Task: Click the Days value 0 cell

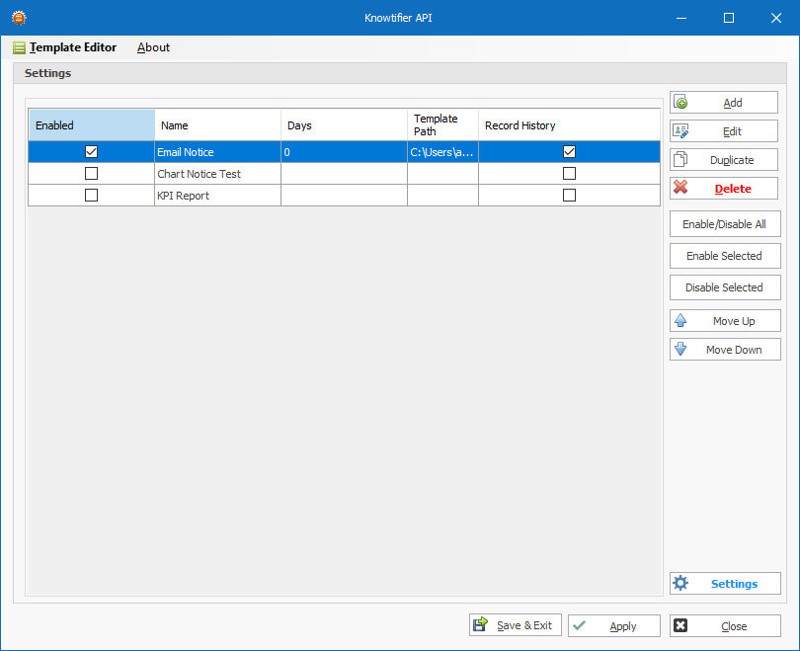Action: 345,152
